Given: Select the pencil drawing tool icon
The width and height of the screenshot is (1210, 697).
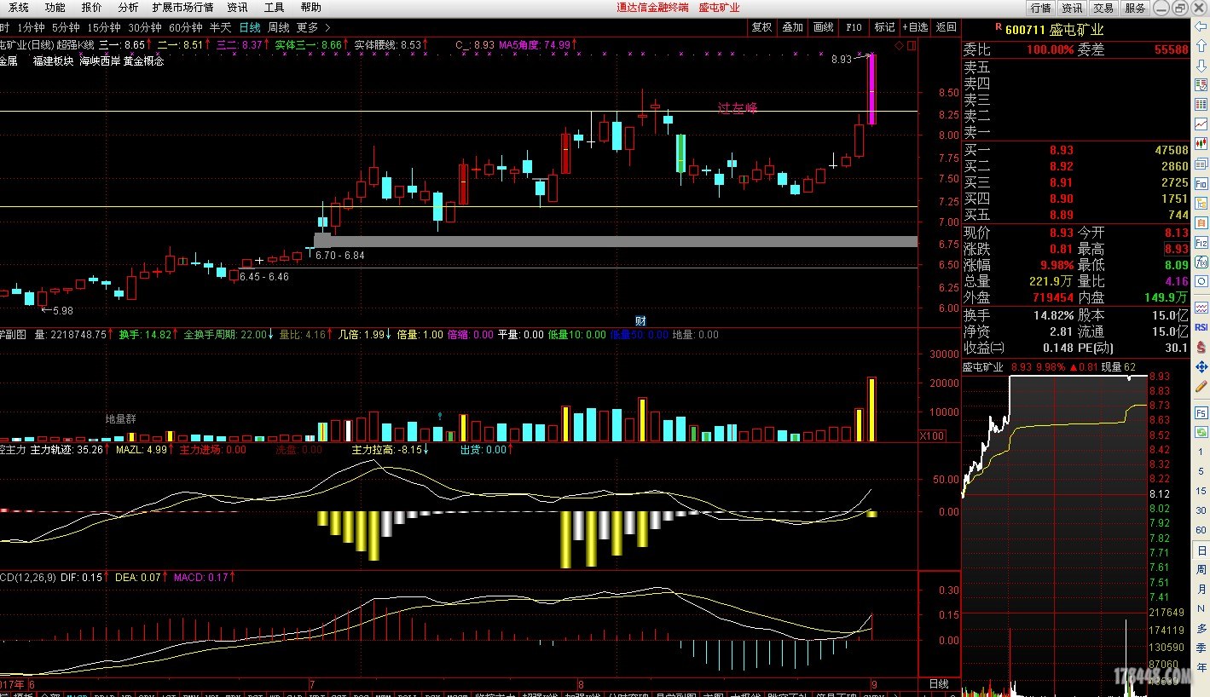Looking at the screenshot, I should [x=1201, y=387].
